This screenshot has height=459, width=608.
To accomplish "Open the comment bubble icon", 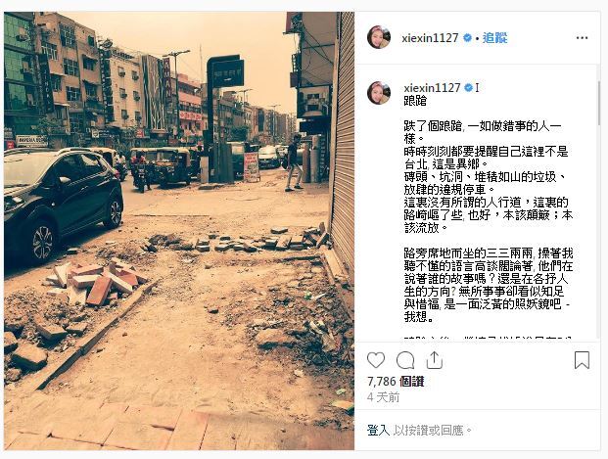I will 405,360.
